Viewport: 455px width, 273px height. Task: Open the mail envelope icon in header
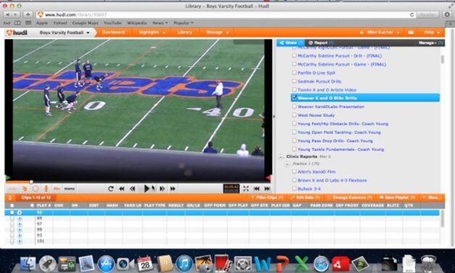click(411, 33)
